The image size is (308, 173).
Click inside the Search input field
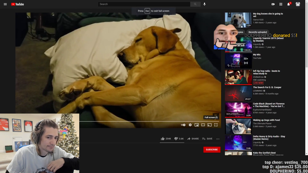pyautogui.click(x=144, y=4)
